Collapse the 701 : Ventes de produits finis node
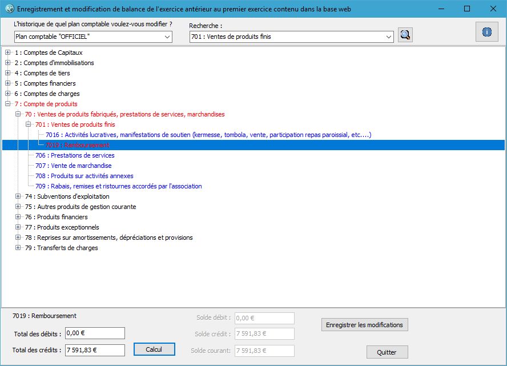 click(x=29, y=124)
